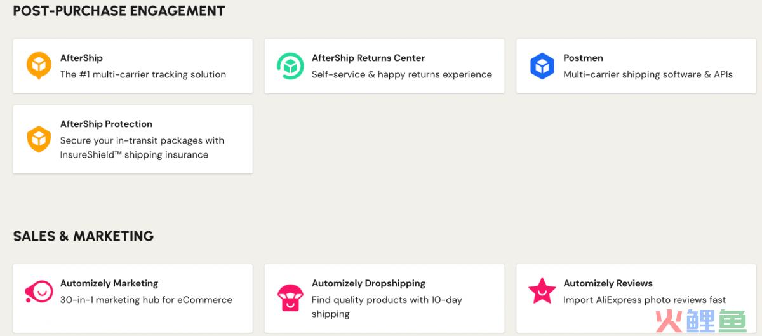The image size is (762, 336).
Task: Select the AfterShip Protection title
Action: 106,124
